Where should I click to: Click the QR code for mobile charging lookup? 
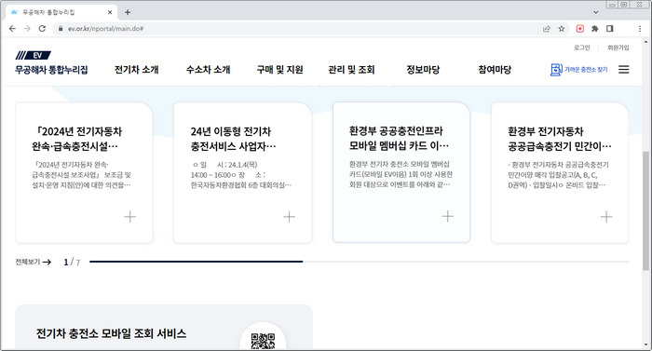click(263, 341)
